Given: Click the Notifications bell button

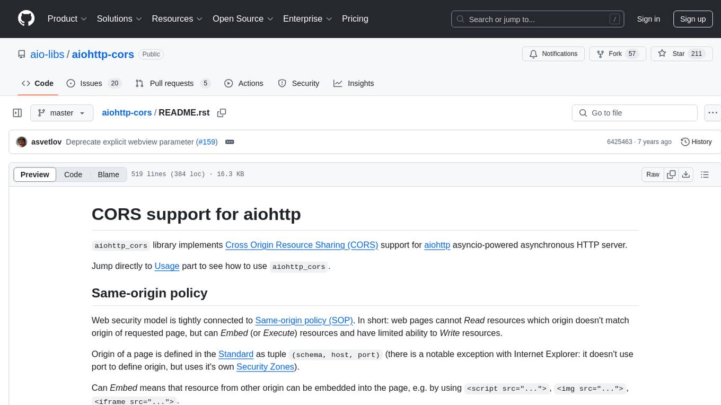Looking at the screenshot, I should coord(553,54).
